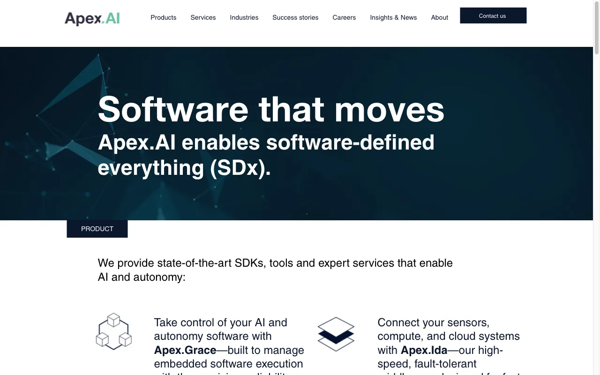Click the Contact us button

[x=493, y=15]
